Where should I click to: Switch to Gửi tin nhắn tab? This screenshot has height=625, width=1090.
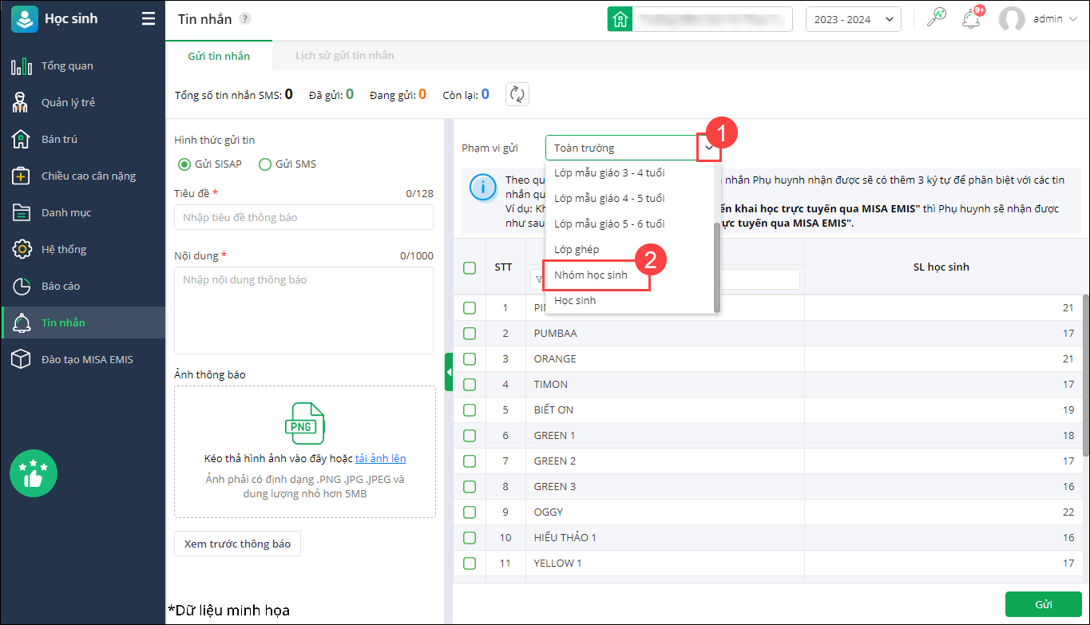pyautogui.click(x=219, y=56)
